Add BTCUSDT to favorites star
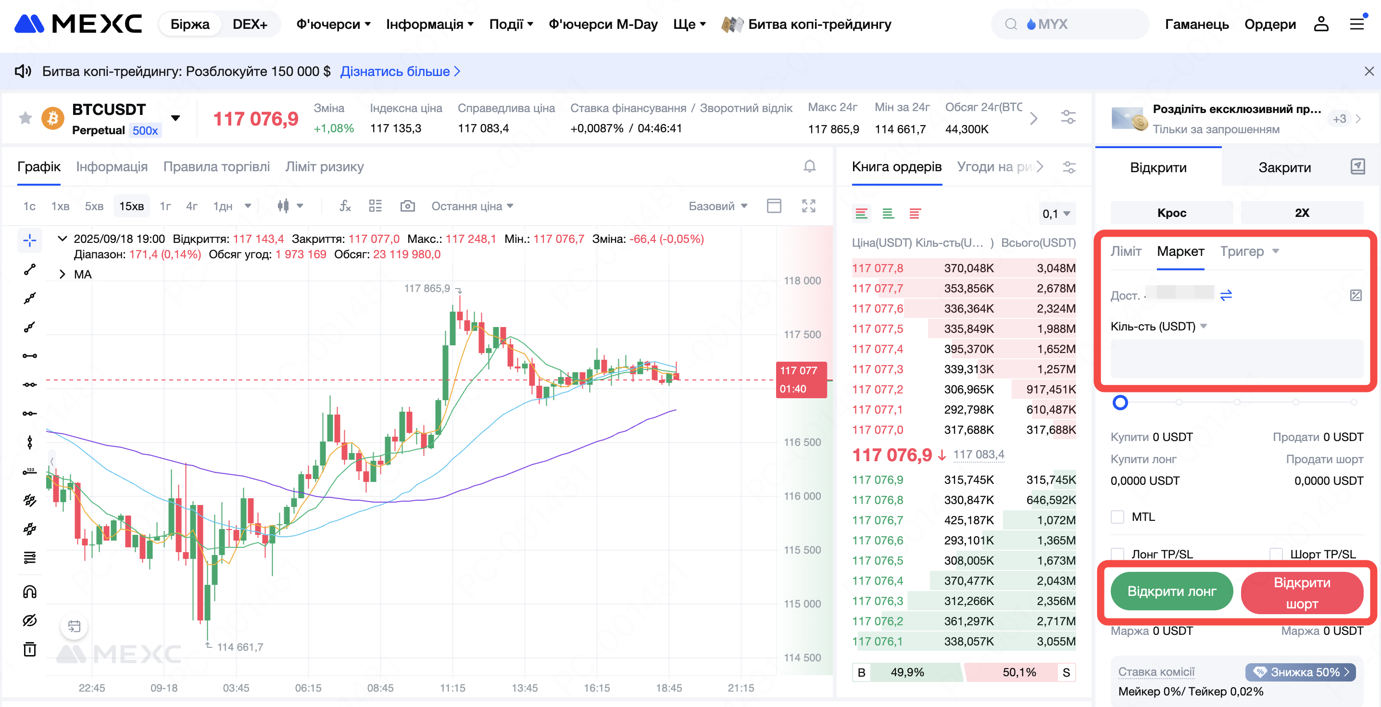1381x707 pixels. point(25,118)
